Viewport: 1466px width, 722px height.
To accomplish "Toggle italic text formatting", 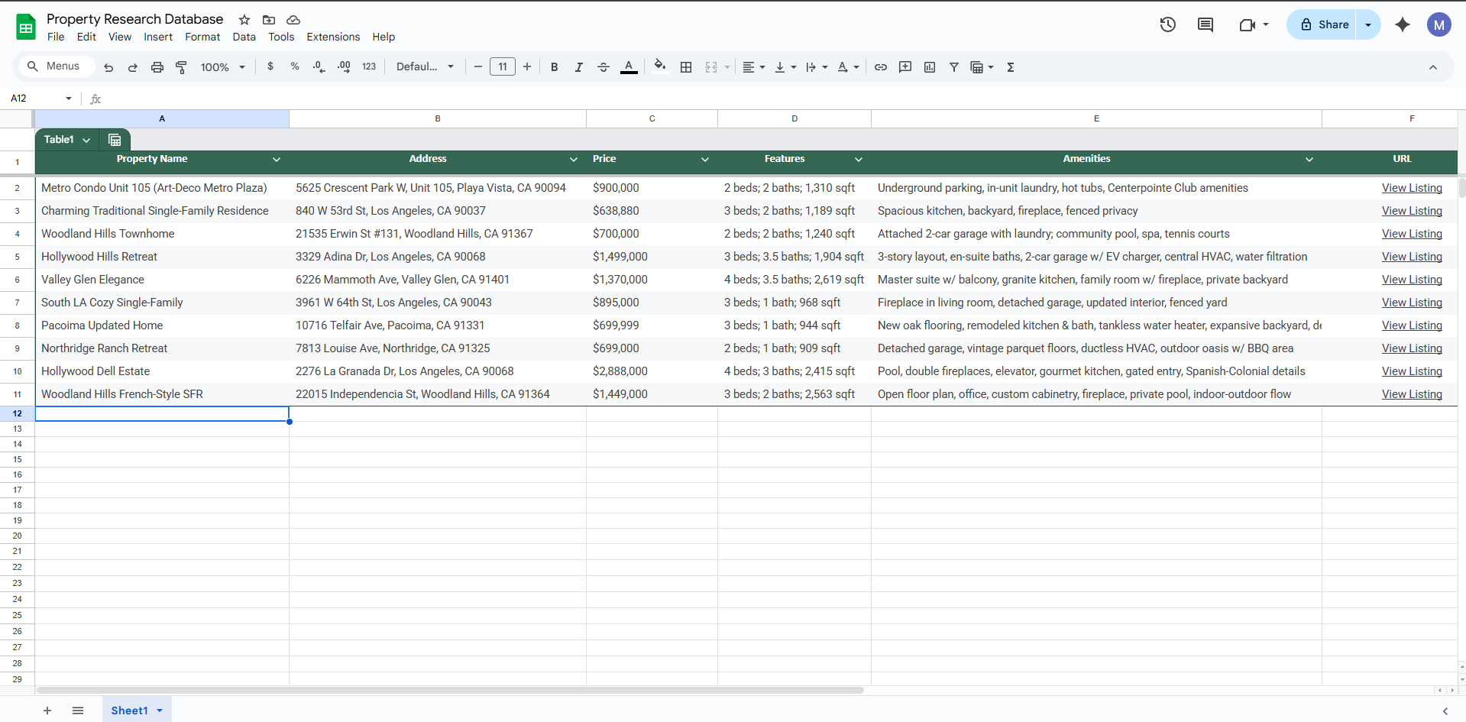I will pos(579,67).
